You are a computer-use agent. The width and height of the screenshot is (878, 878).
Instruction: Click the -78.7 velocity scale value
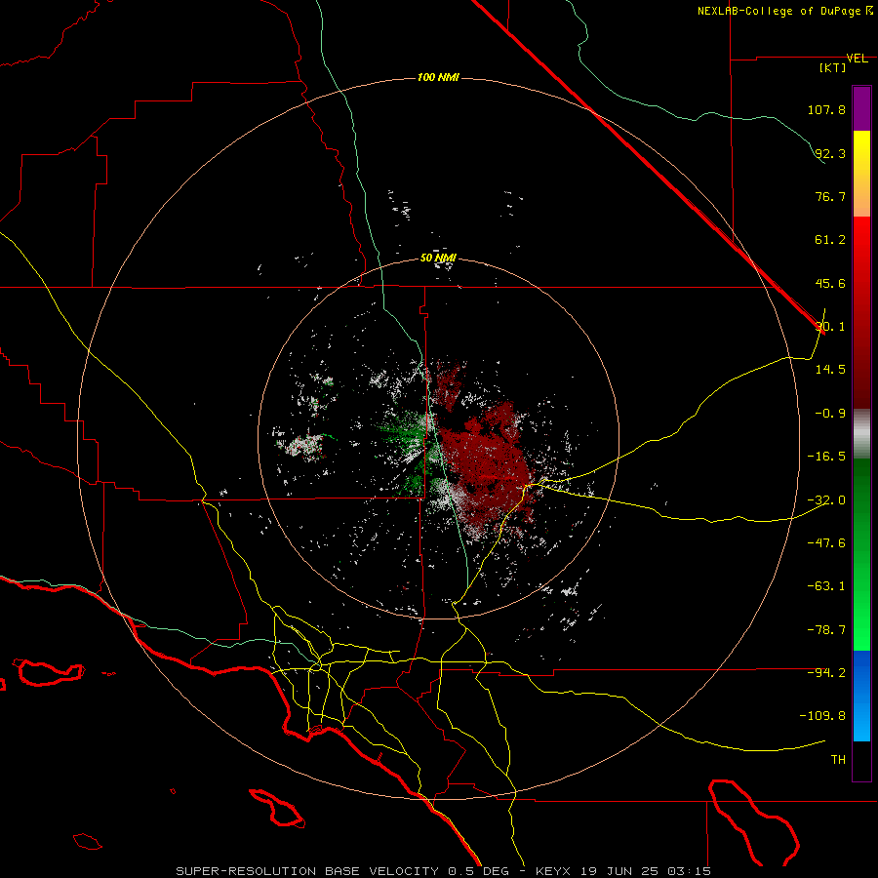click(826, 630)
